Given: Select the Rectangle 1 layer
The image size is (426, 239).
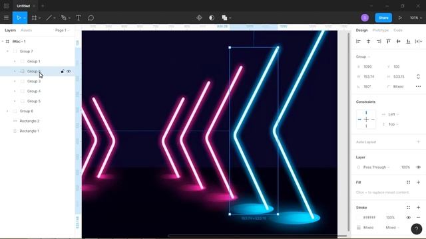Looking at the screenshot, I should pos(29,131).
